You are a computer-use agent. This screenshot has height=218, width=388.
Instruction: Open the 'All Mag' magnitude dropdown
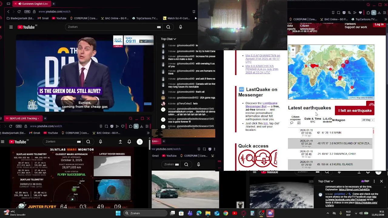pos(368,120)
